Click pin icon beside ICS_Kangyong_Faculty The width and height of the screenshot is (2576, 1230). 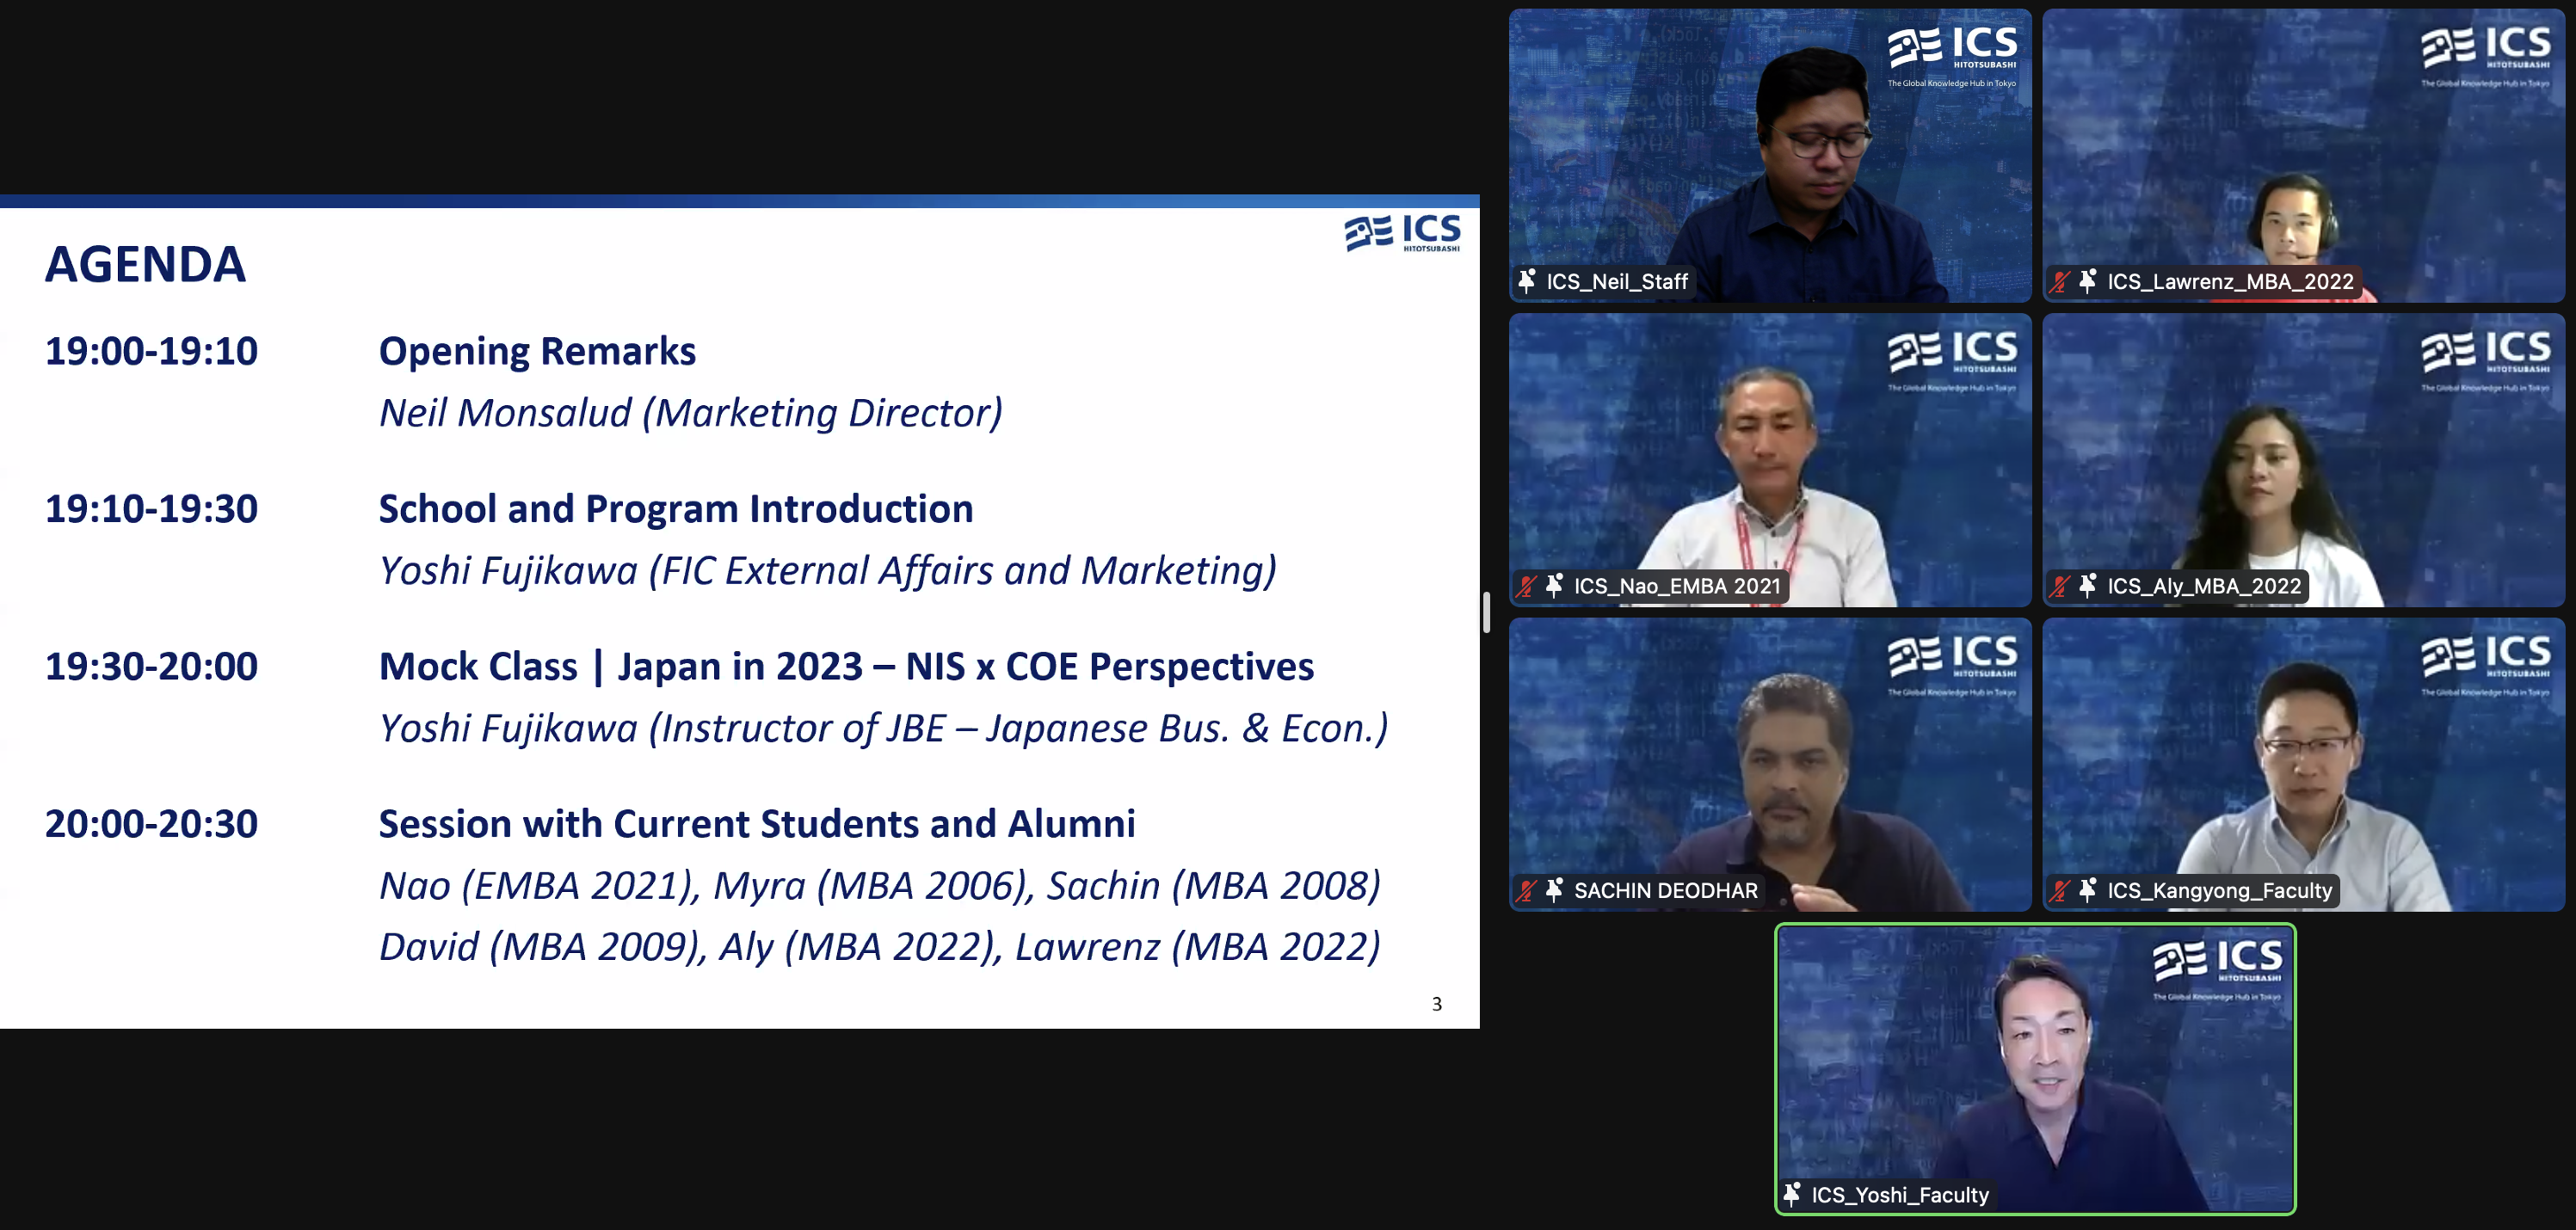2087,890
